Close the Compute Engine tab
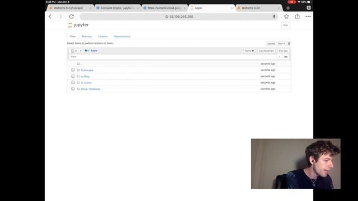 click(138, 8)
